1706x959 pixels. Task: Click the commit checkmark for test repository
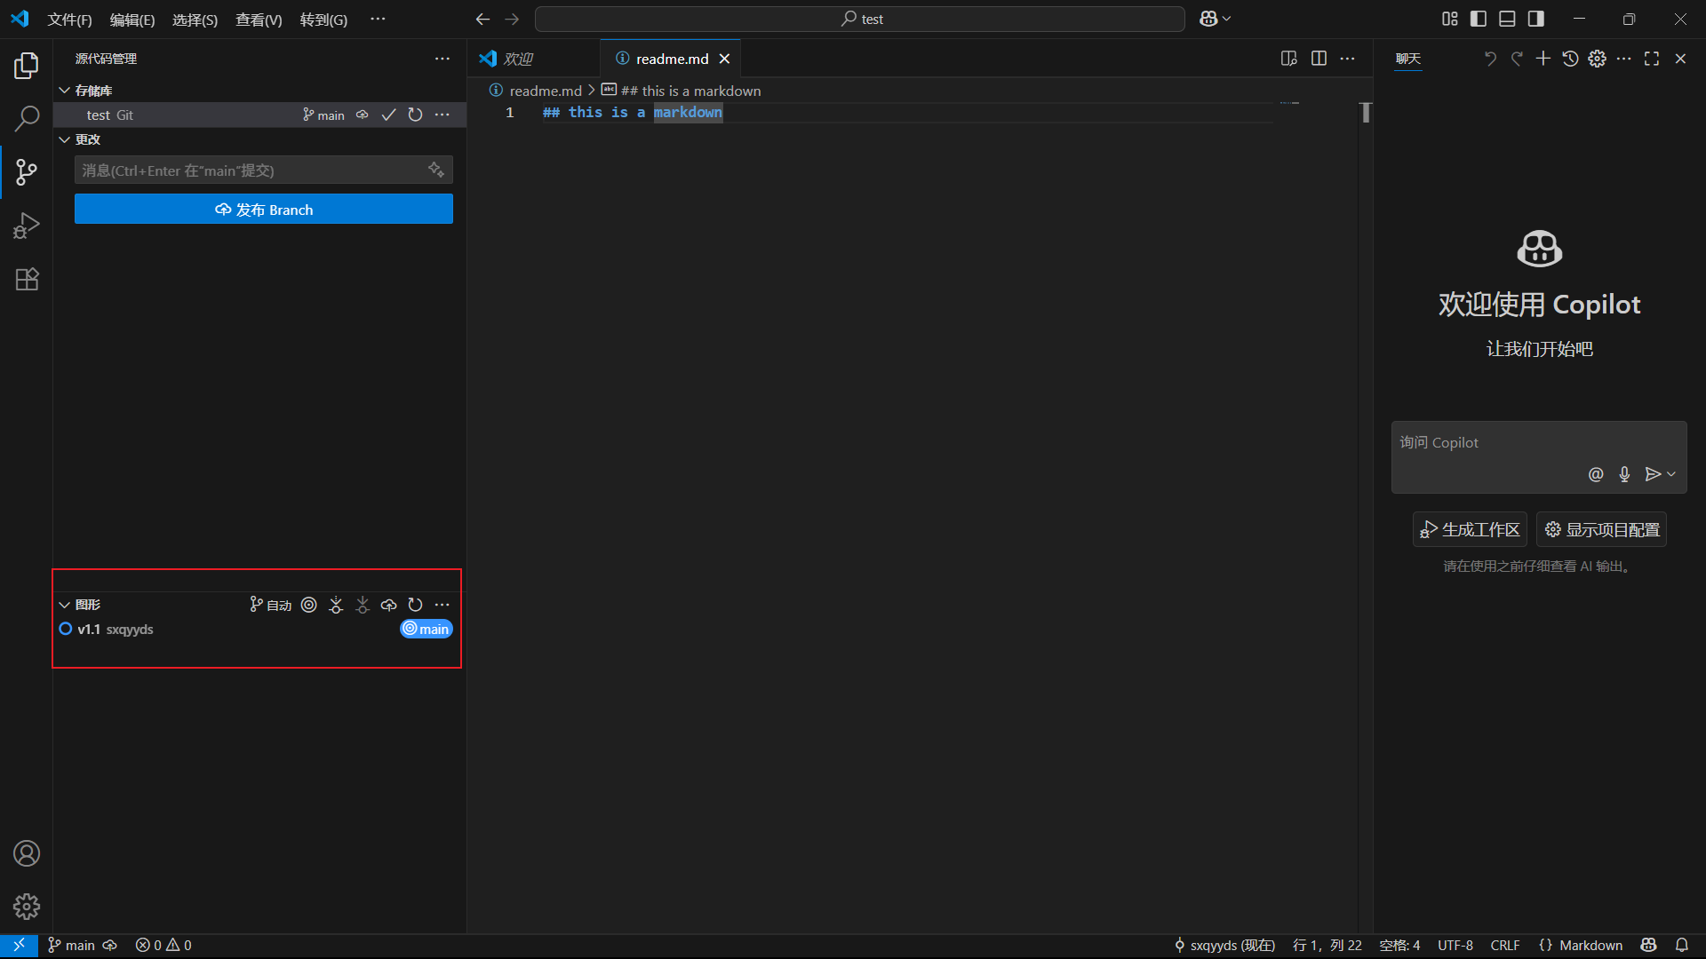pyautogui.click(x=388, y=115)
